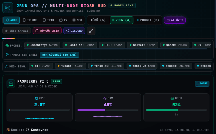Click the mesh ping horizontal scrollbar
The width and height of the screenshot is (216, 134).
click(93, 69)
